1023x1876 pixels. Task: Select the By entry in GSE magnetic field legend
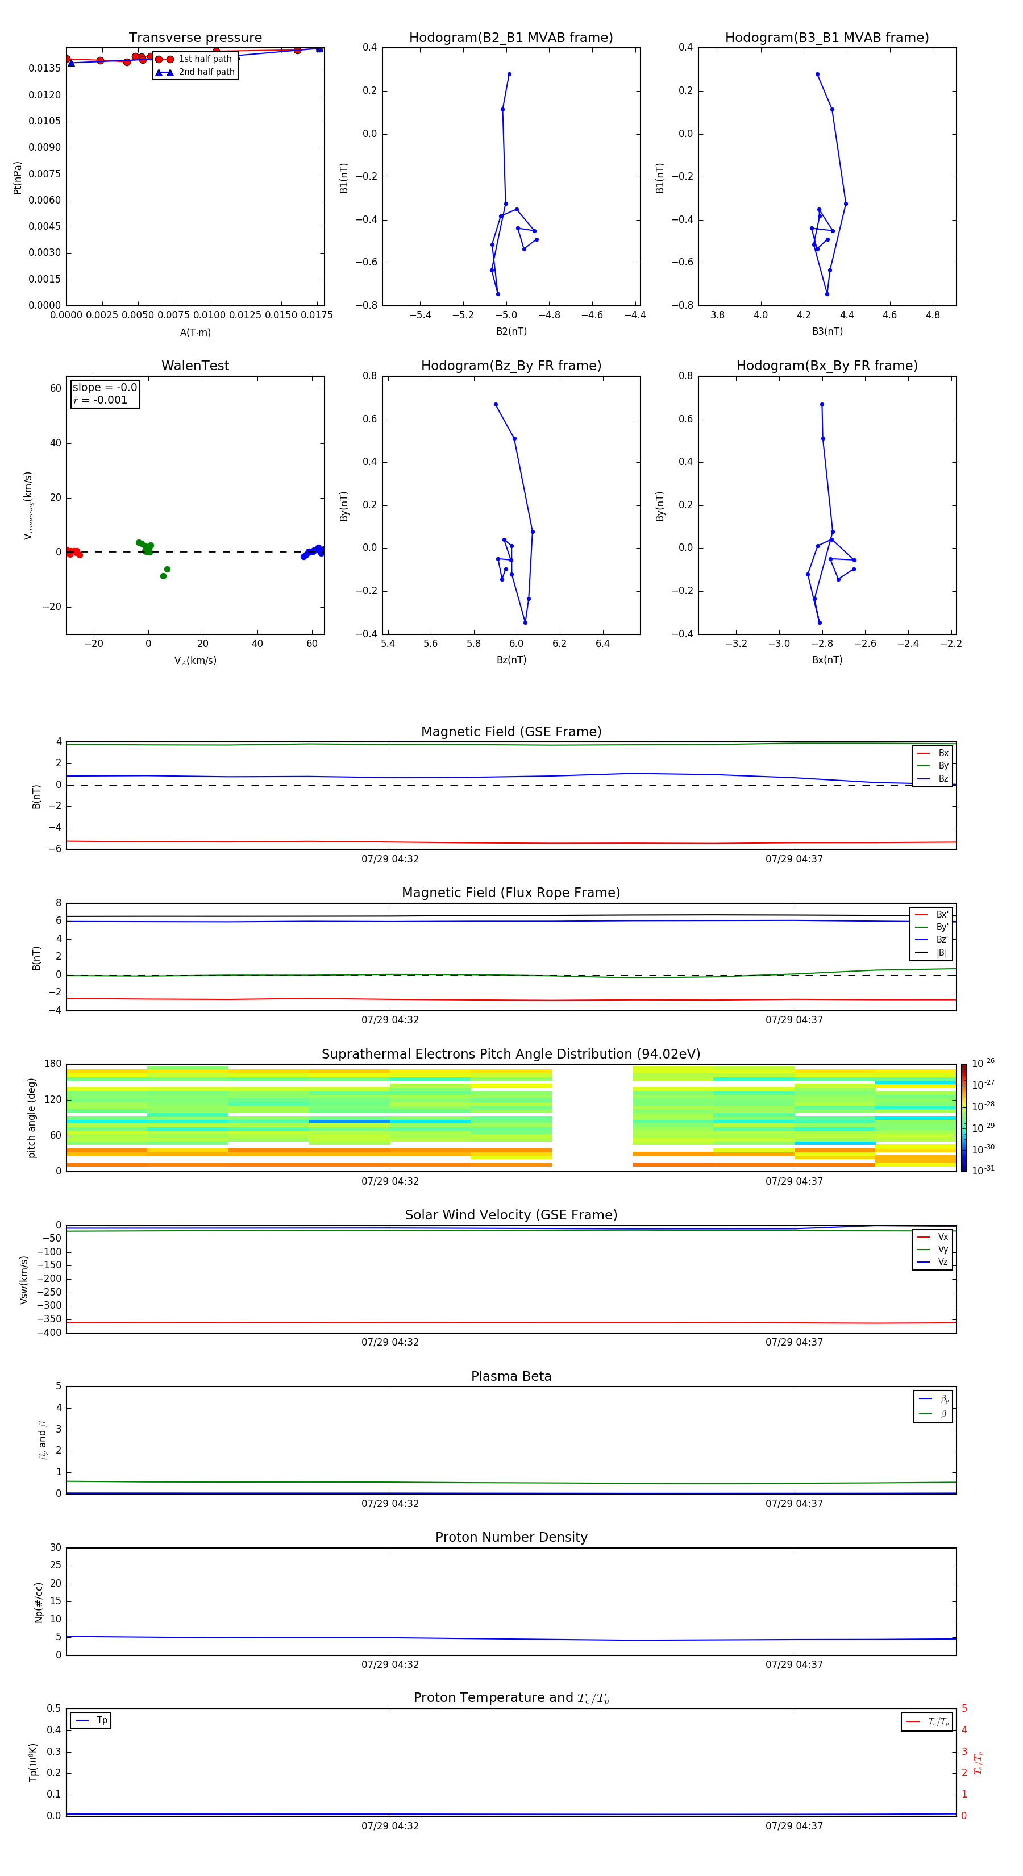[x=933, y=766]
